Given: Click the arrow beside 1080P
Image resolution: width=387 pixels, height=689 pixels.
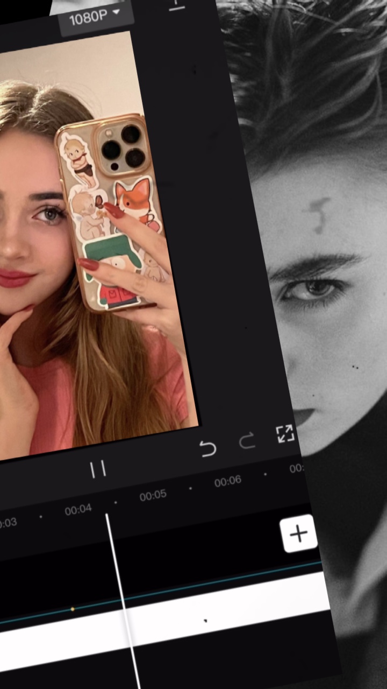Looking at the screenshot, I should 117,13.
